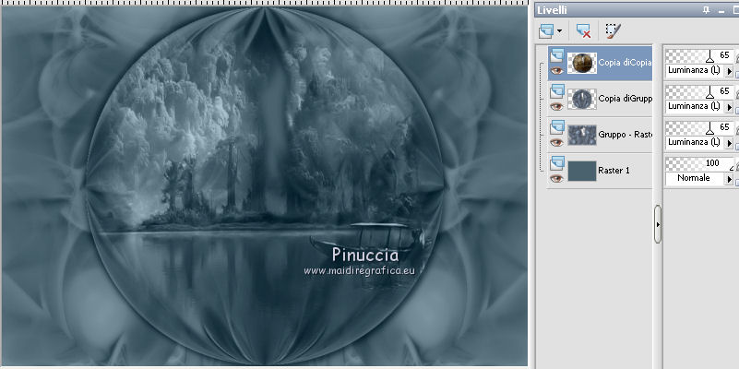The image size is (739, 369).
Task: Select the 'Raster 1' layer name
Action: click(x=614, y=170)
